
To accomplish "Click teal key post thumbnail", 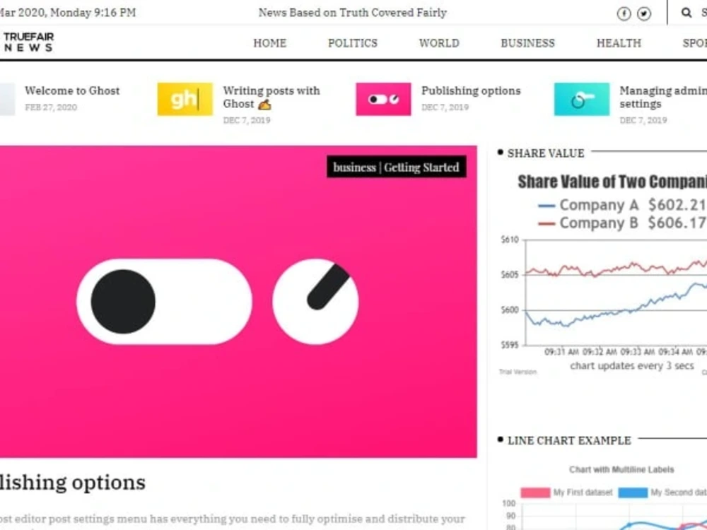I will (582, 99).
